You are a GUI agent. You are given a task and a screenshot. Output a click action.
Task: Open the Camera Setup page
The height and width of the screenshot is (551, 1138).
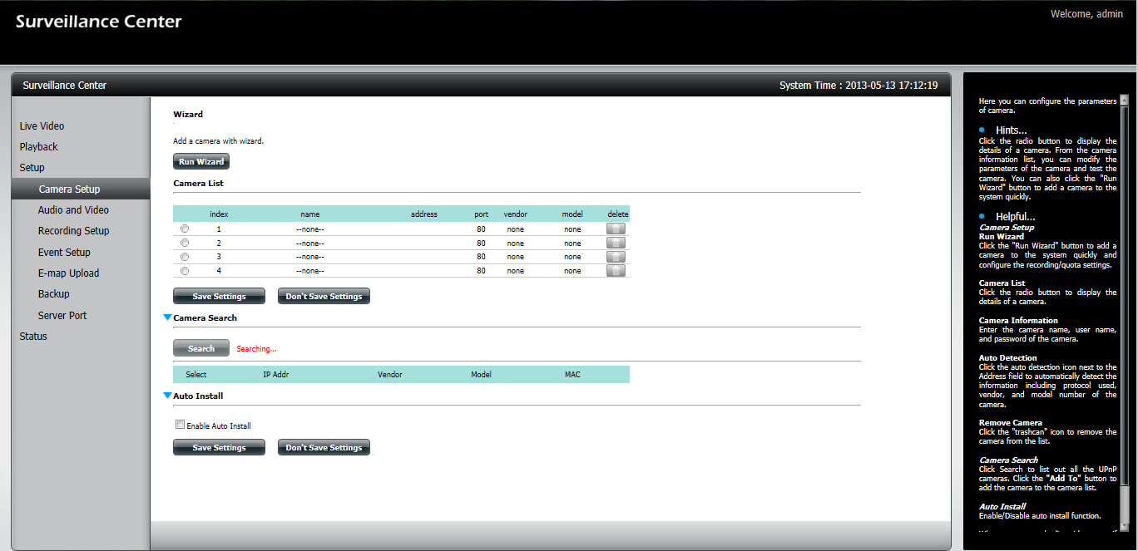(81, 189)
